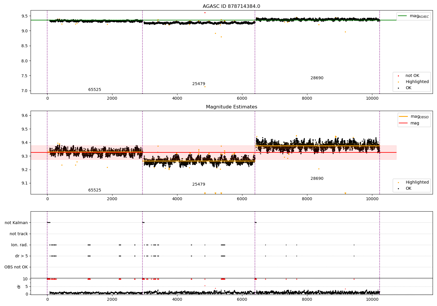
Task: Click the 'OBS not OK' axis label
Action: point(16,267)
